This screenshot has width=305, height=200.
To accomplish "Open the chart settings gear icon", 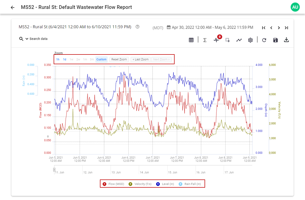I will pyautogui.click(x=250, y=39).
